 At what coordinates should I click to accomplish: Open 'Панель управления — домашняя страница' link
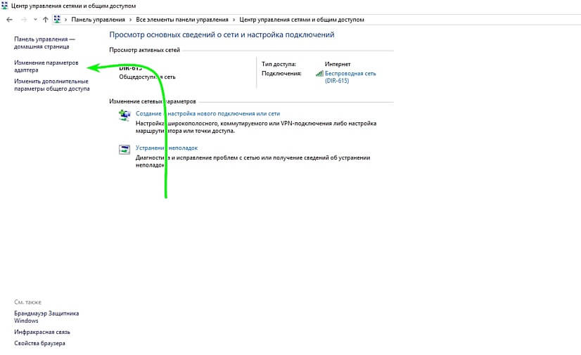tap(44, 43)
